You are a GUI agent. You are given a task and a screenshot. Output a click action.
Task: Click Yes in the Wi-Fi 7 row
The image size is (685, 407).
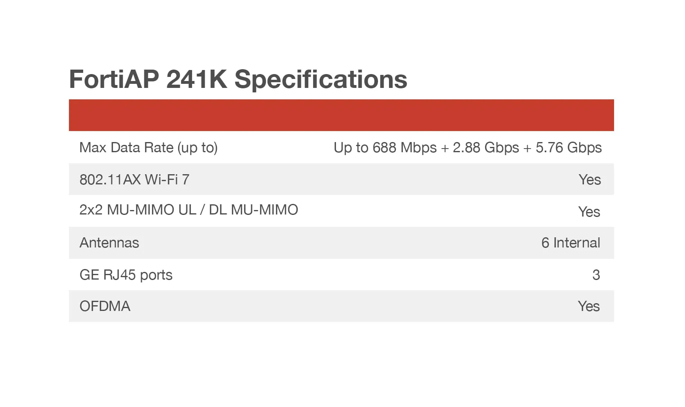tap(590, 179)
